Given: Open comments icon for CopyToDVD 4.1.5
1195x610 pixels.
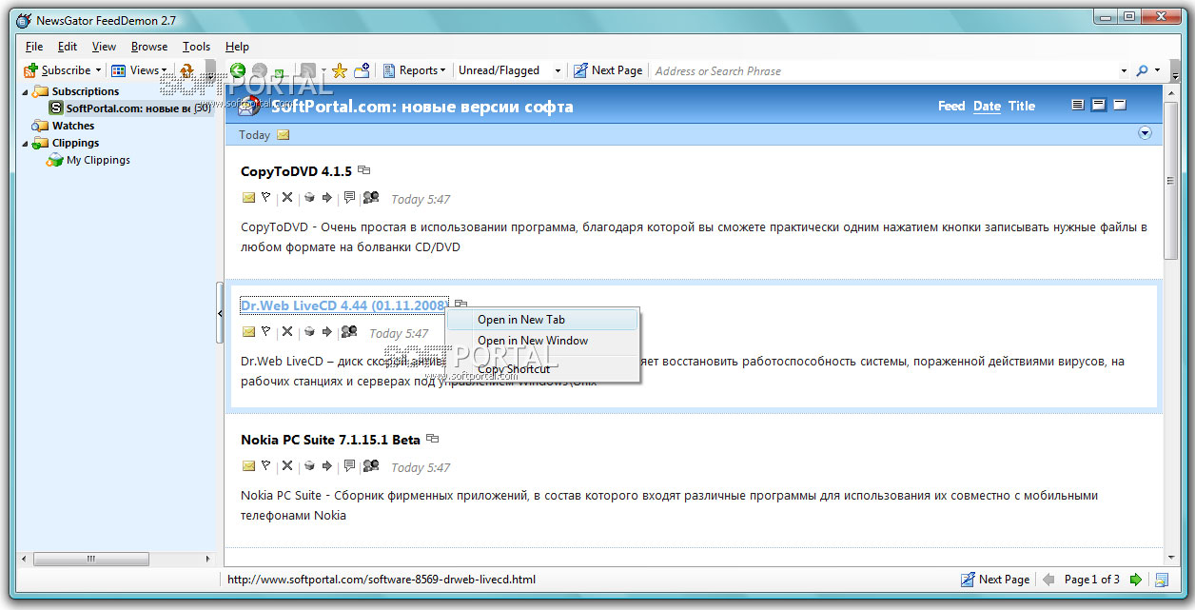Looking at the screenshot, I should pos(349,198).
